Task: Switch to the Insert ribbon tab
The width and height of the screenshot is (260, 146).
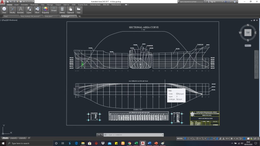Action: point(16,5)
